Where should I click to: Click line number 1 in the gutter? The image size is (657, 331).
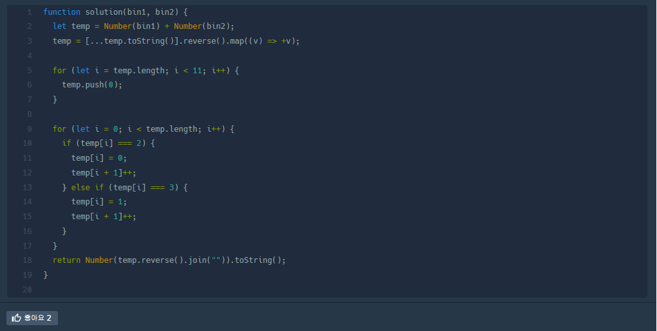tap(30, 12)
